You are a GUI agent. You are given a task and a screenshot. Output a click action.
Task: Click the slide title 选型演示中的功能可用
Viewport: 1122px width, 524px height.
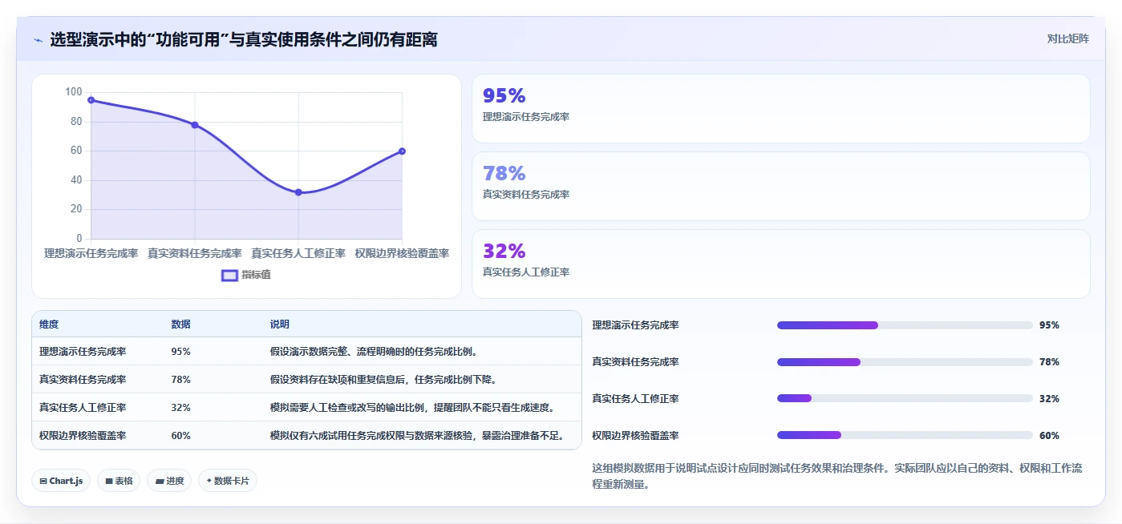pyautogui.click(x=244, y=39)
